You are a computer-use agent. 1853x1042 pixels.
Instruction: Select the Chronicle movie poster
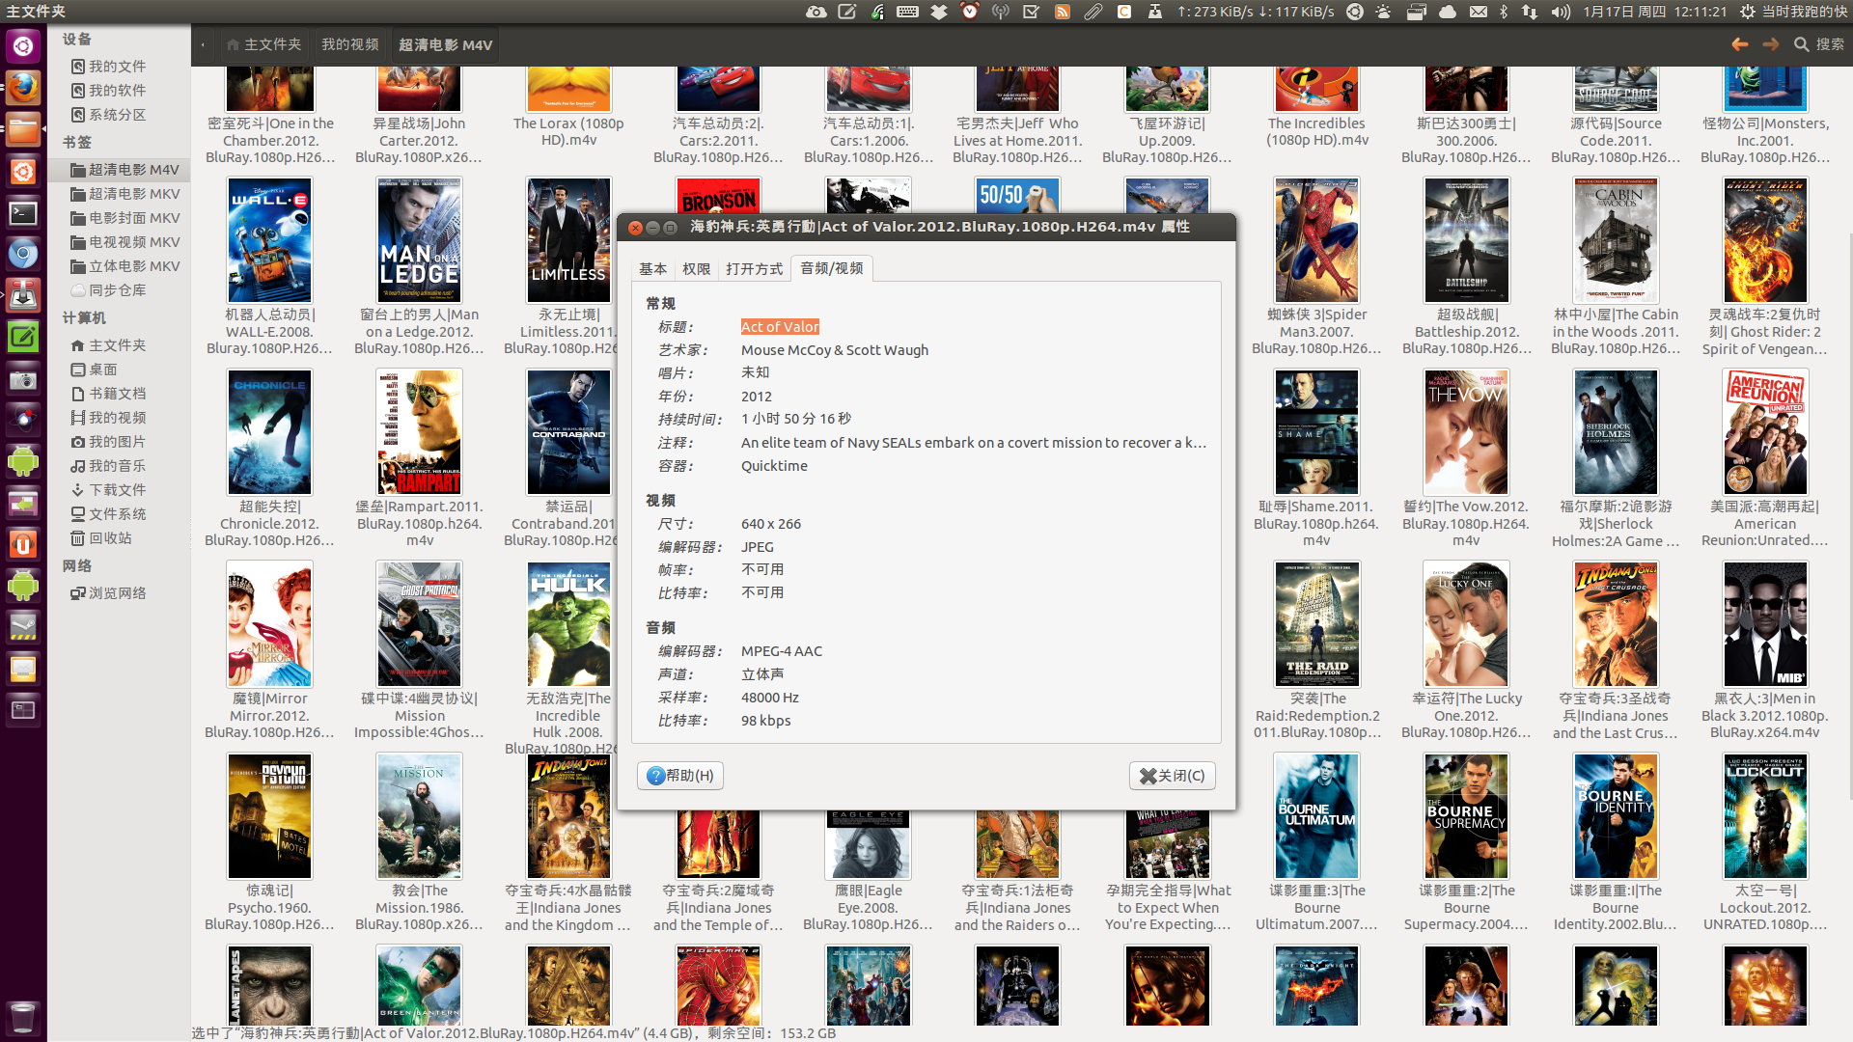(269, 432)
